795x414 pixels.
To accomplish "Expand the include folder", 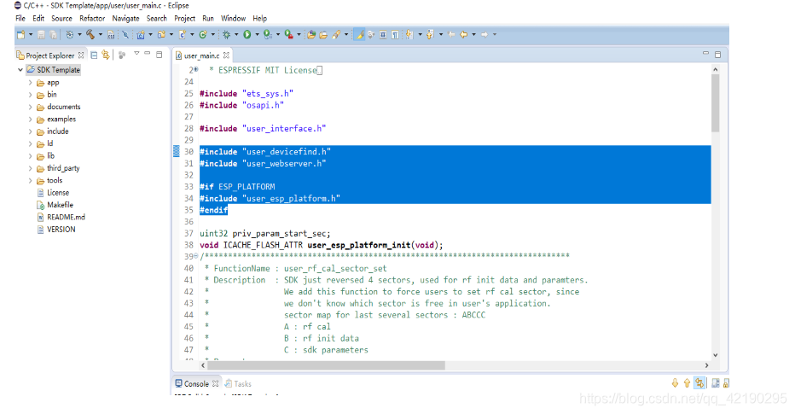I will (30, 131).
